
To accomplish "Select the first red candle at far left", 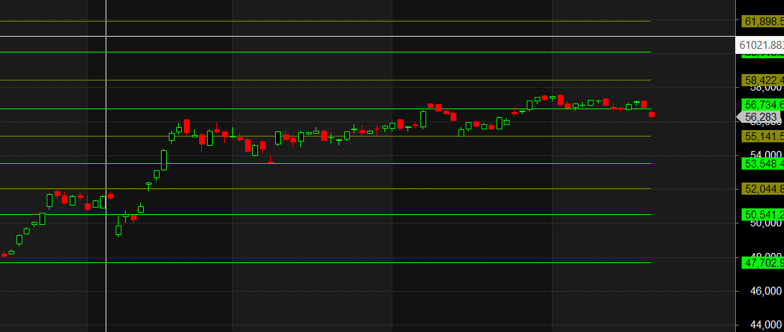I will tap(4, 254).
